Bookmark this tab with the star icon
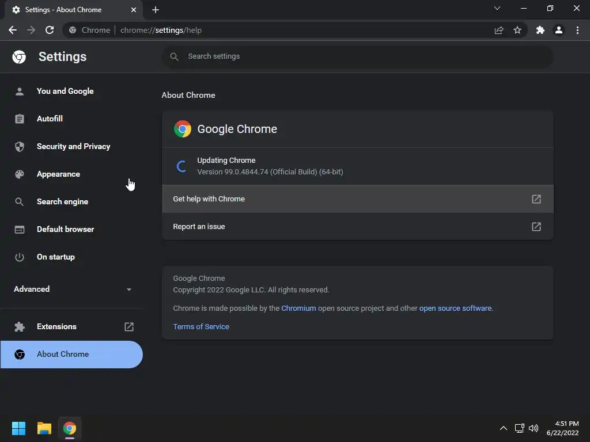Viewport: 590px width, 442px height. (517, 30)
